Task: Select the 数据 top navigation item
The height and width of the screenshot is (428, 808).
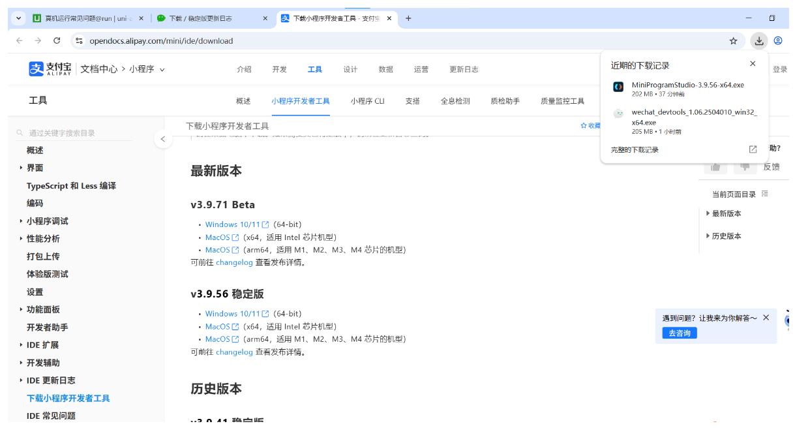Action: (385, 69)
